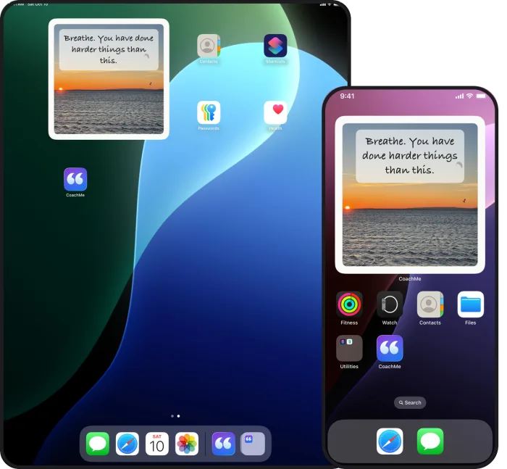Select the first home screen page dot
This screenshot has height=469, width=507.
pos(172,416)
